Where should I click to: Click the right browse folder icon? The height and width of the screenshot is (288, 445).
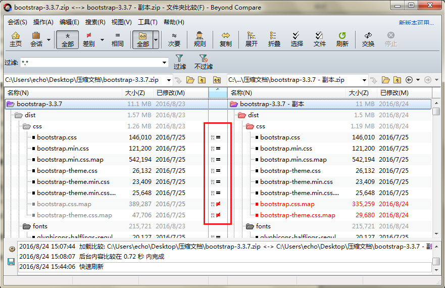(x=385, y=80)
